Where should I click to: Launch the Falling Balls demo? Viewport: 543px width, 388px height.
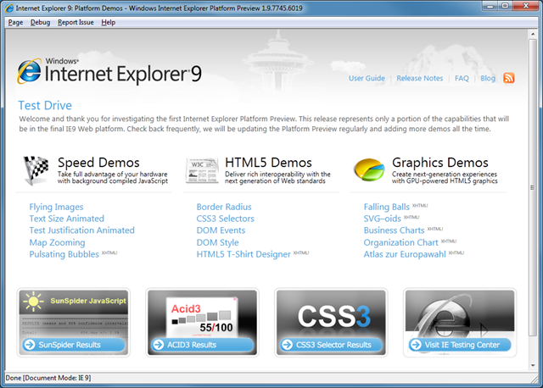click(x=387, y=207)
